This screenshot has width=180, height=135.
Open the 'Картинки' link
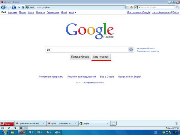point(13,12)
